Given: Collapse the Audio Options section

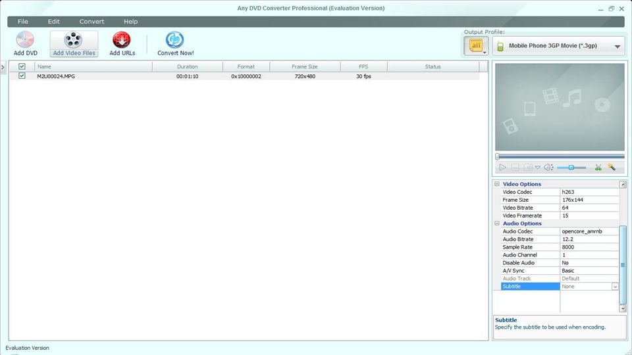Looking at the screenshot, I should (497, 224).
